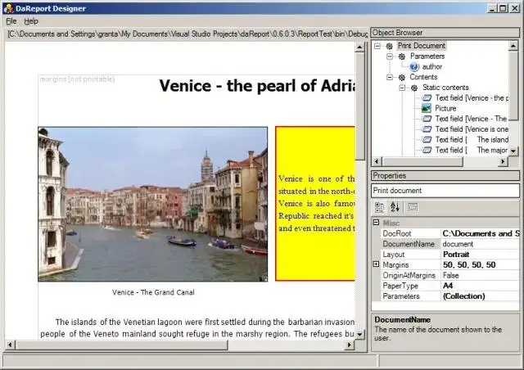Click icon of 'The major' text field
Screen dimensions: 524x370
[x=427, y=150]
